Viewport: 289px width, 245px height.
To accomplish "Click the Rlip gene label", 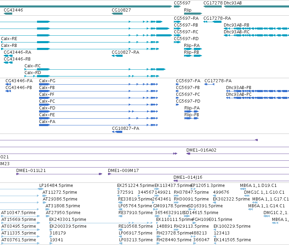I will (x=187, y=10).
